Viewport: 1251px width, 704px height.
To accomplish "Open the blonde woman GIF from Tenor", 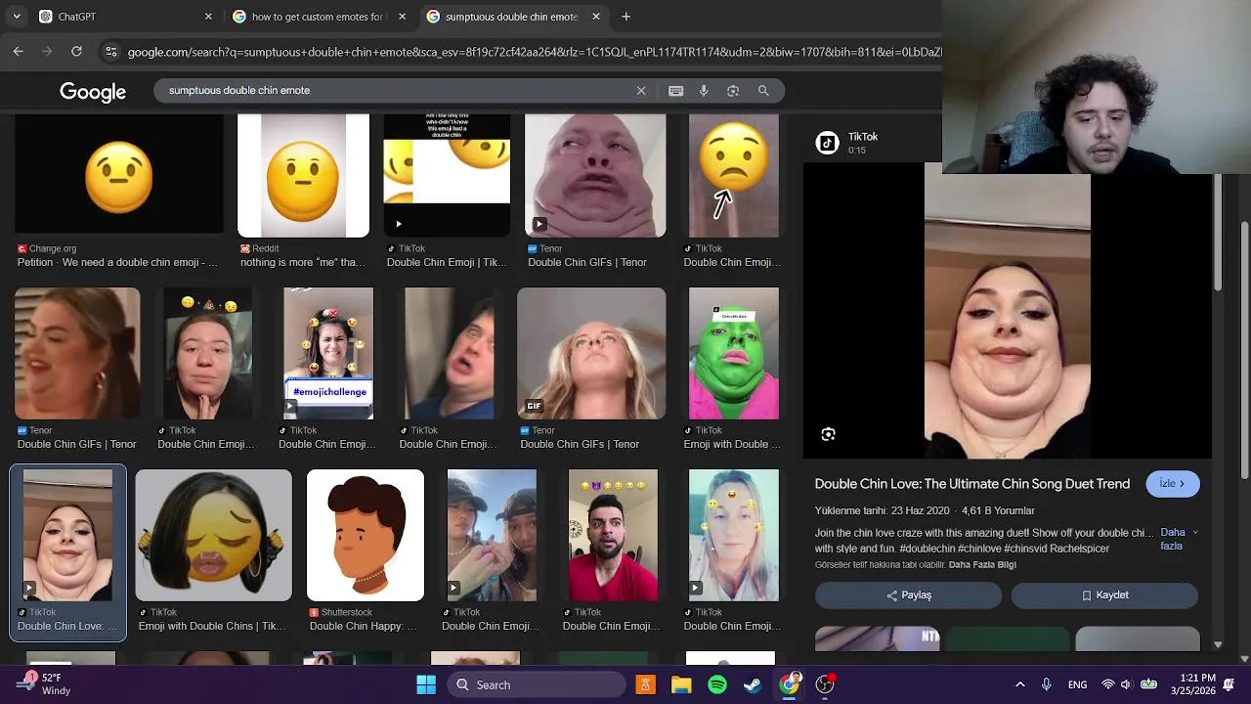I will (591, 353).
